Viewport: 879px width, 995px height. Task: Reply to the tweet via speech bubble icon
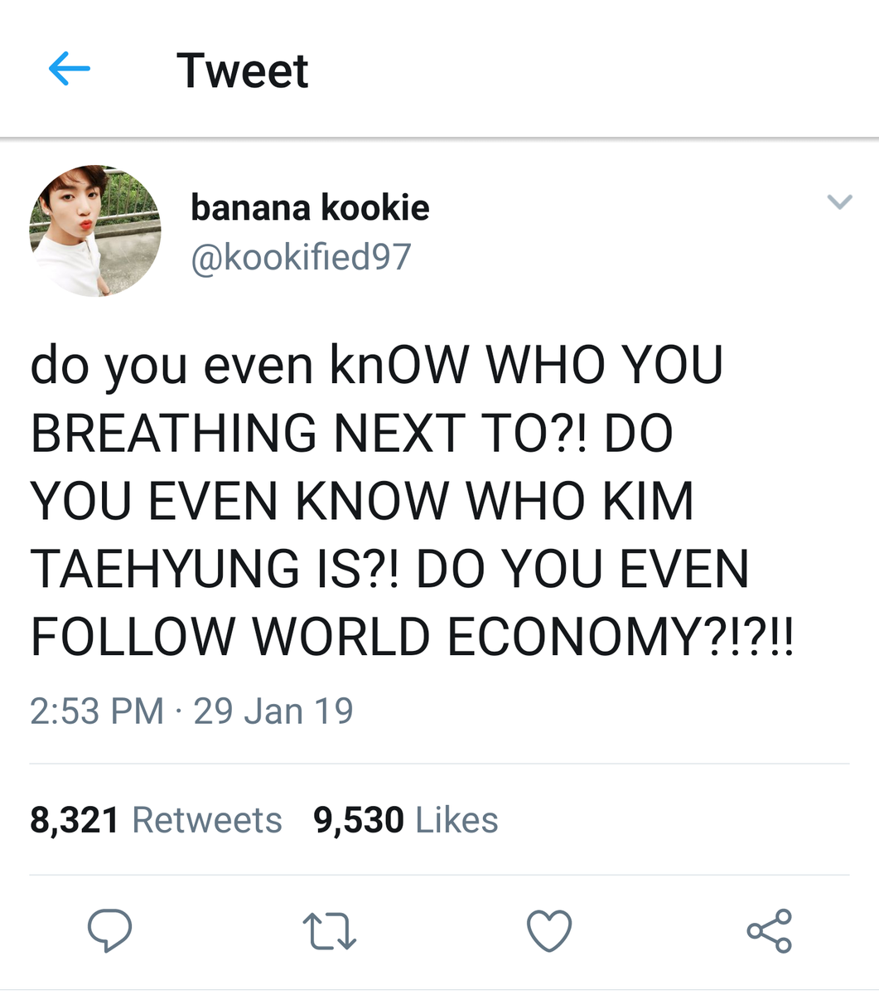coord(110,929)
